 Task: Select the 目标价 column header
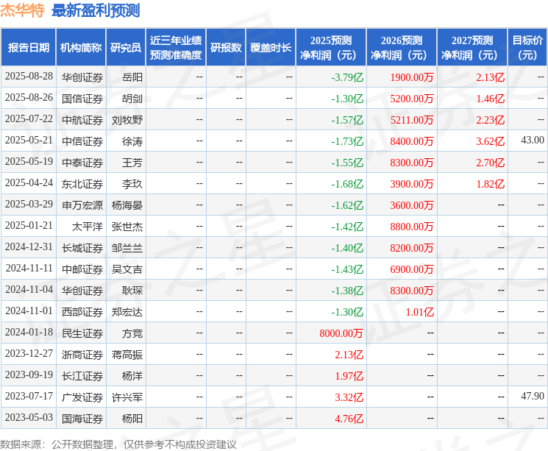click(x=527, y=48)
